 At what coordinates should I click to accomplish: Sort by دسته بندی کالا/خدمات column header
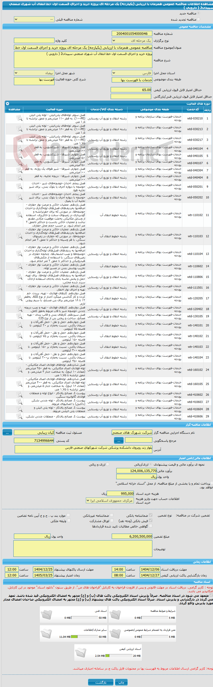[107, 109]
